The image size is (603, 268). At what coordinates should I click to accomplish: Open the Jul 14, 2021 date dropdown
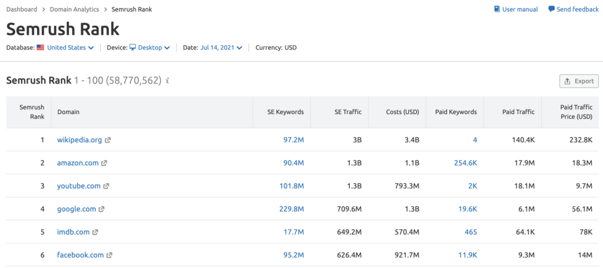coord(221,48)
